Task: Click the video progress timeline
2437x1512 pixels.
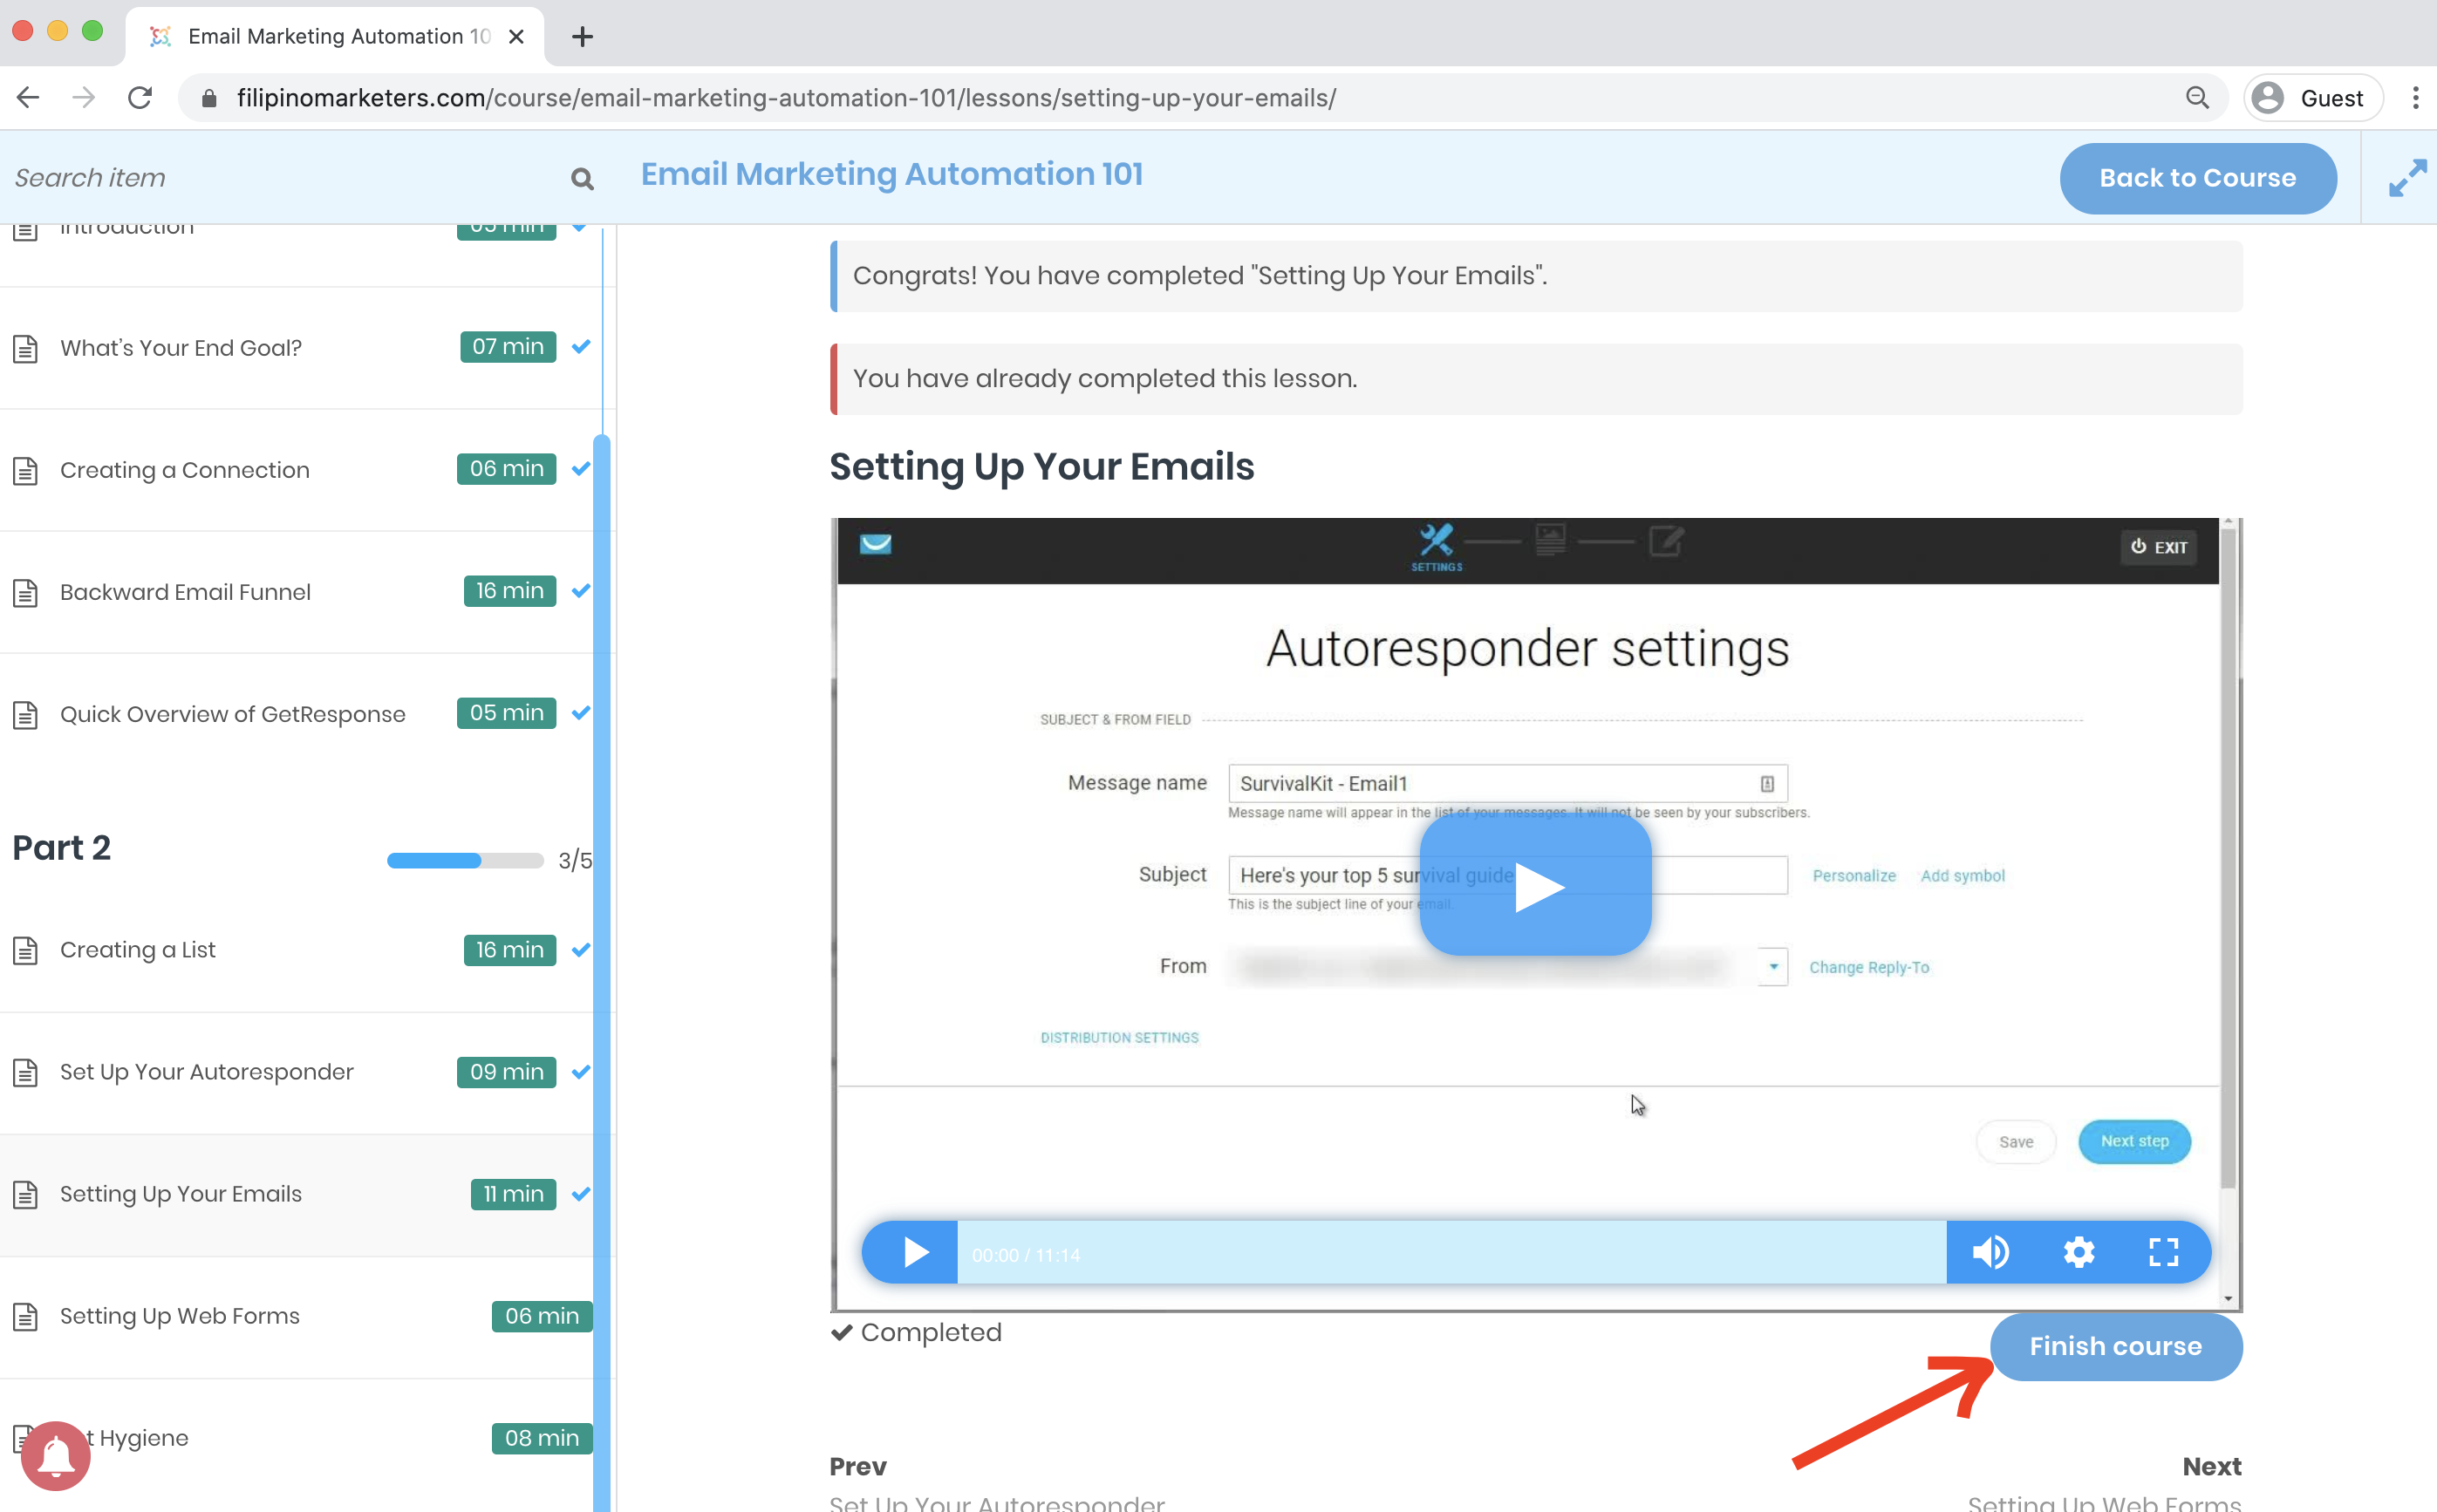Action: pyautogui.click(x=1452, y=1252)
